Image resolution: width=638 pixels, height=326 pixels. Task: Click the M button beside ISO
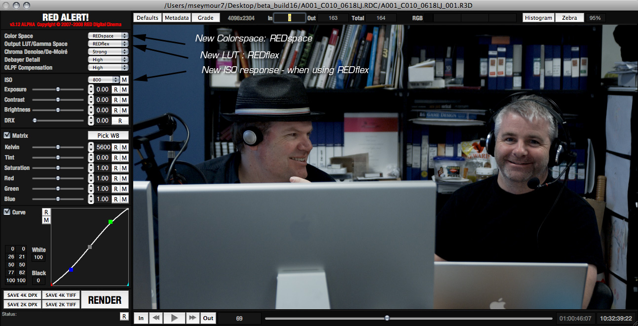124,80
